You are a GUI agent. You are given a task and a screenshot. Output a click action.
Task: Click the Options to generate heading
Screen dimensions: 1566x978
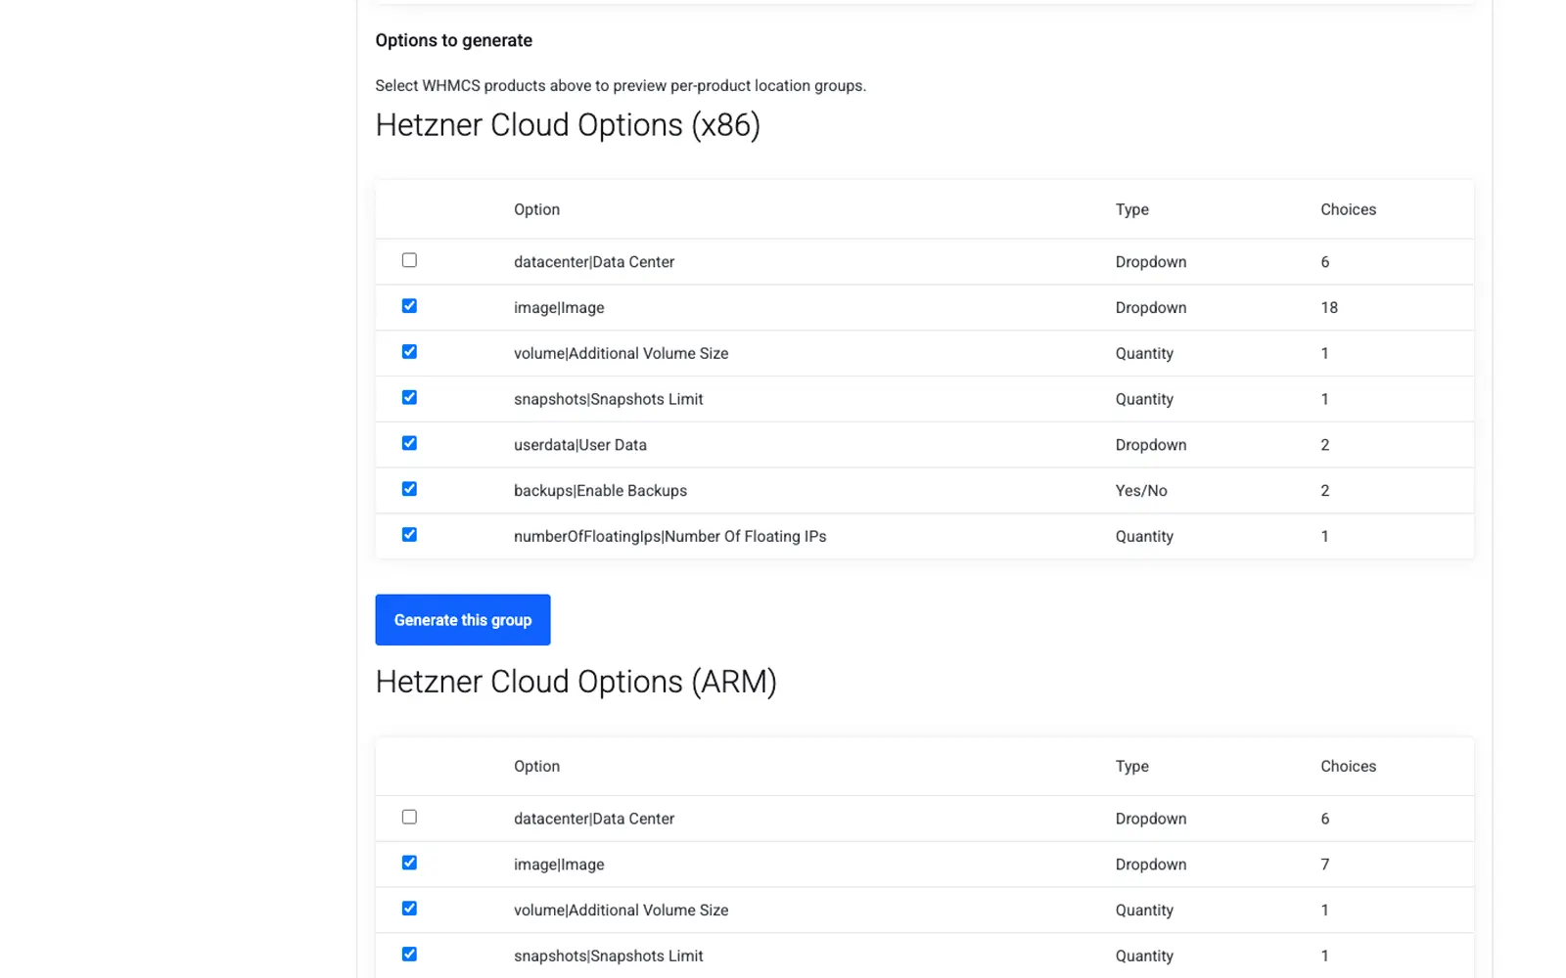coord(454,41)
